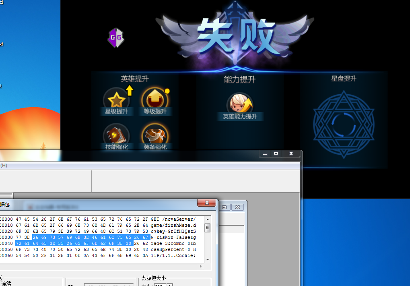
Task: Select the ASCII text 'ossHpPercent=0 H'
Action: click(x=173, y=249)
